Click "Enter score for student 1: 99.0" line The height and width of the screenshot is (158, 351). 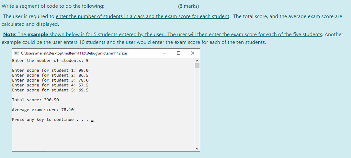click(50, 70)
